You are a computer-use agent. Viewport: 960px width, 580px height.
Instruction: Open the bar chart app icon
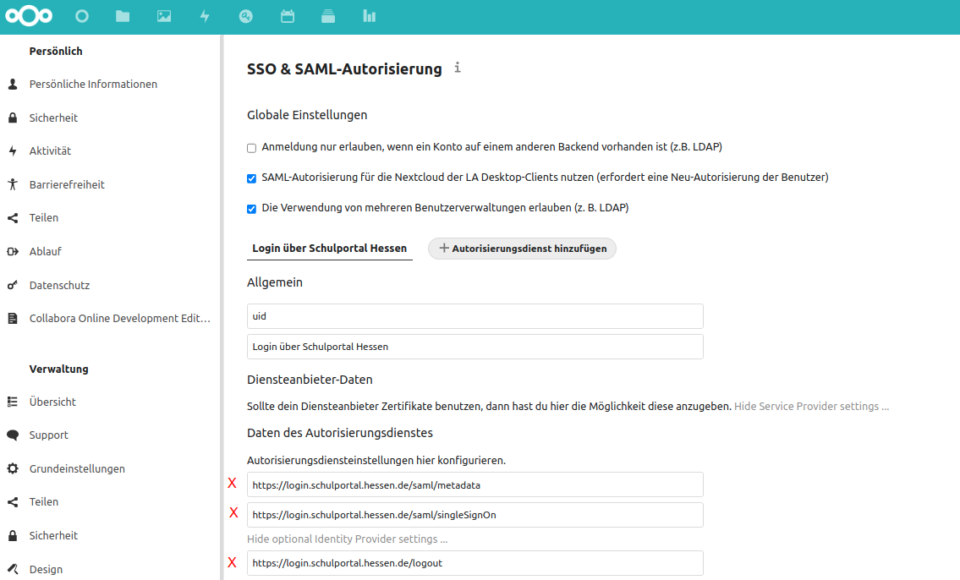369,17
